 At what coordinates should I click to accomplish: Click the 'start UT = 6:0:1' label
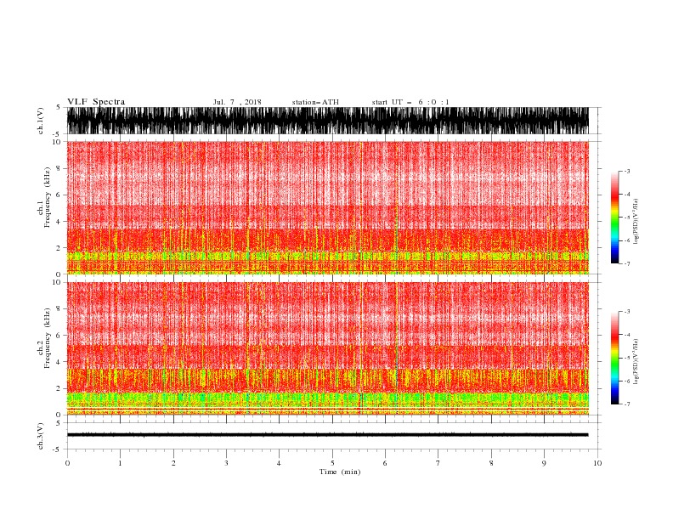tap(410, 102)
